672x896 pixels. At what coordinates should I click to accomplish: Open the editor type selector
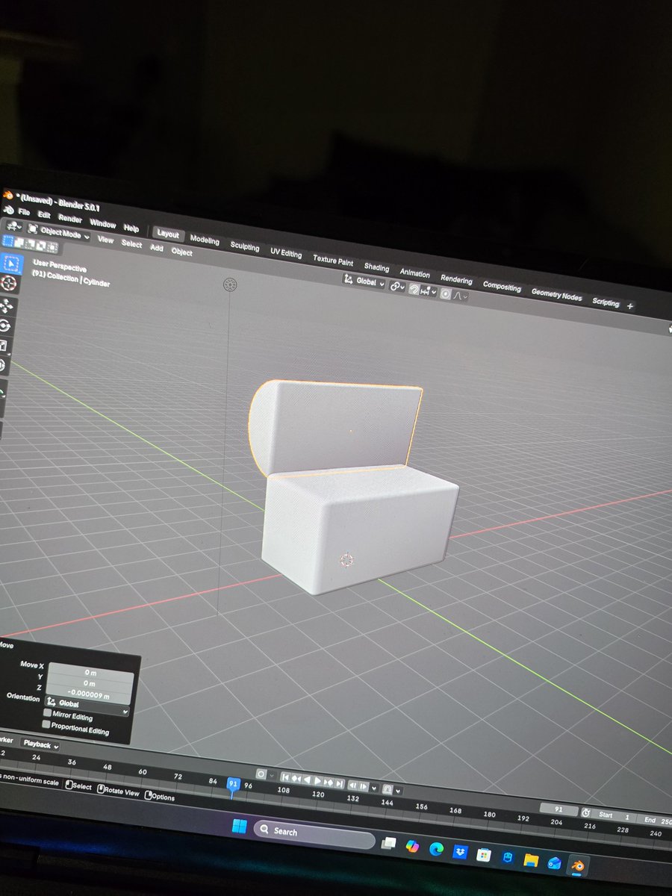pyautogui.click(x=15, y=227)
